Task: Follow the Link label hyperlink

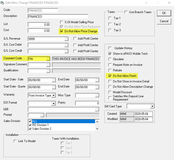Action: 6,109
